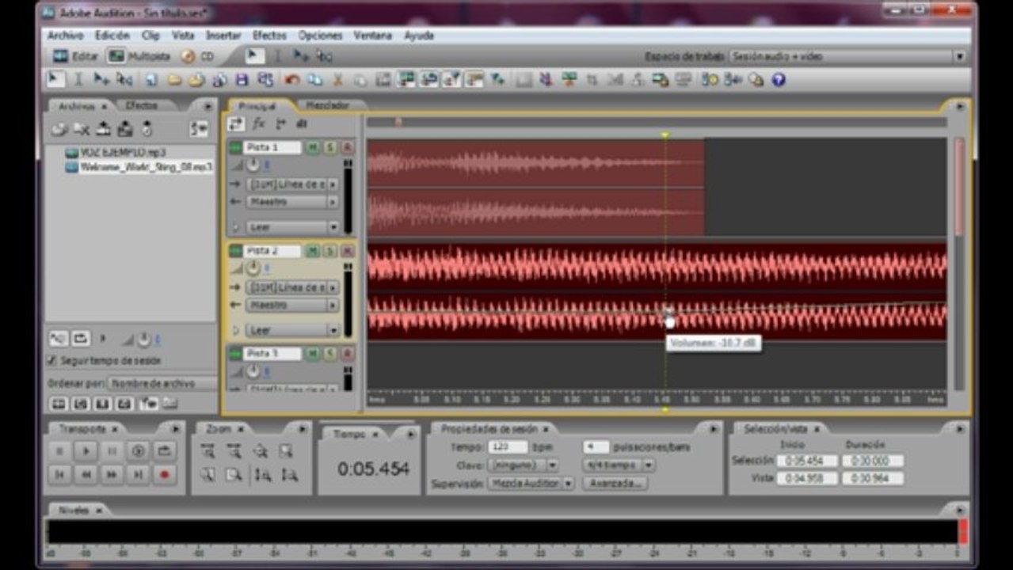Click the go to end button in Transporte
Viewport: 1013px width, 570px height.
[x=139, y=474]
